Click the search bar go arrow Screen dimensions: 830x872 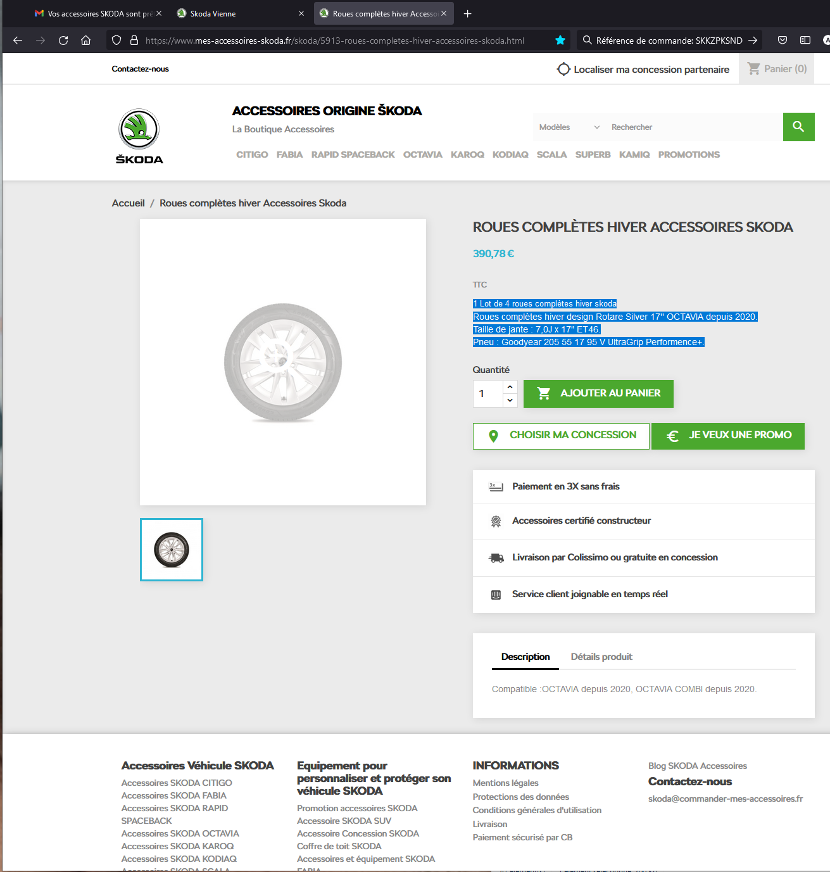pos(753,41)
